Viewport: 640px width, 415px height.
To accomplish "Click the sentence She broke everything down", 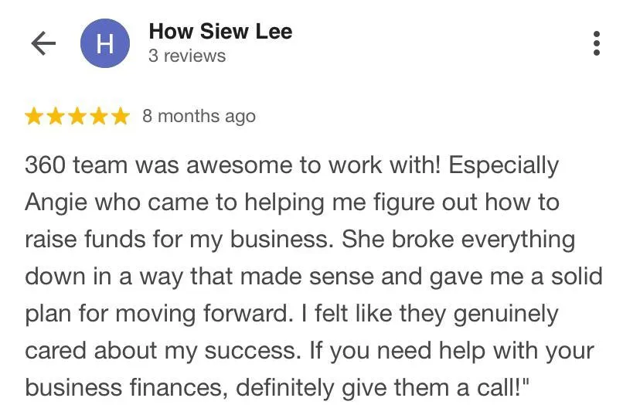I will click(459, 240).
